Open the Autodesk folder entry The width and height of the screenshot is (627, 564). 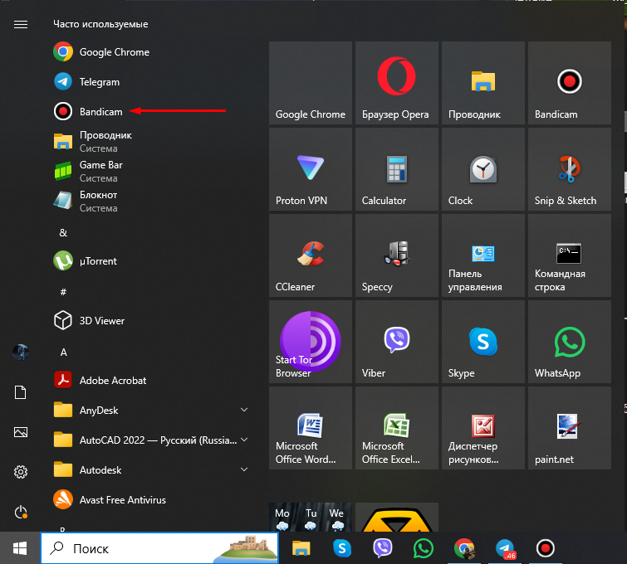click(150, 470)
